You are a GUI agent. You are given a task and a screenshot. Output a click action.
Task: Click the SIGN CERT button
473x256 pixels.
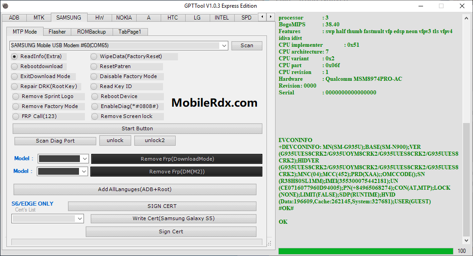162,206
